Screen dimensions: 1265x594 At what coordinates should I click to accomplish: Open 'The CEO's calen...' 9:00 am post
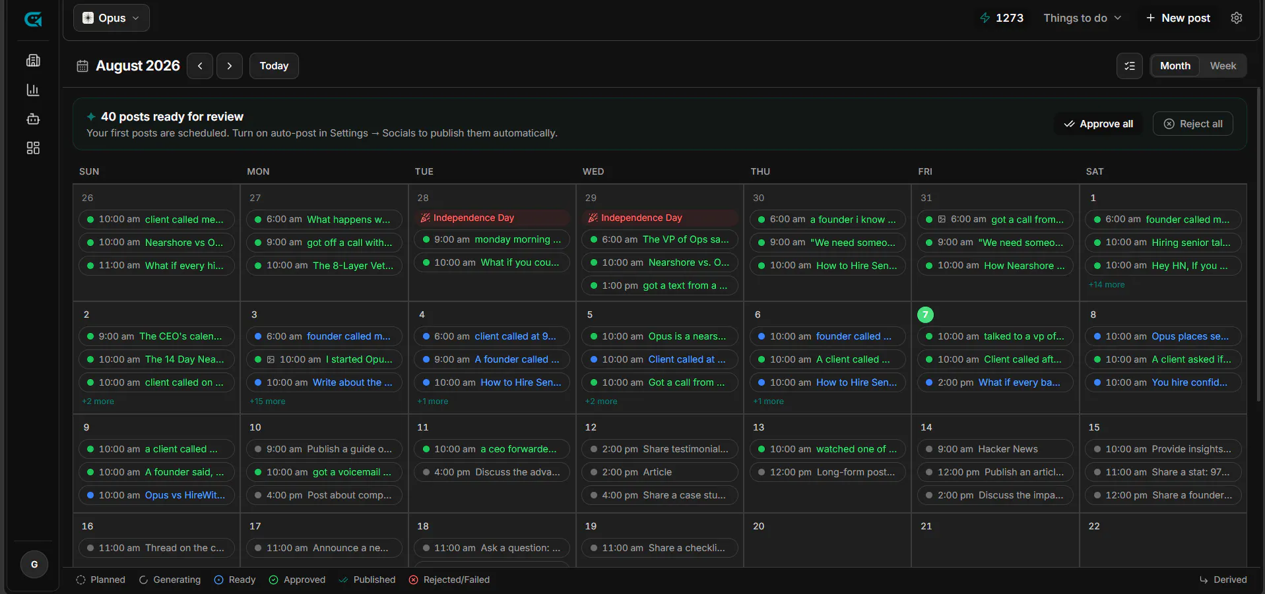[x=156, y=336]
